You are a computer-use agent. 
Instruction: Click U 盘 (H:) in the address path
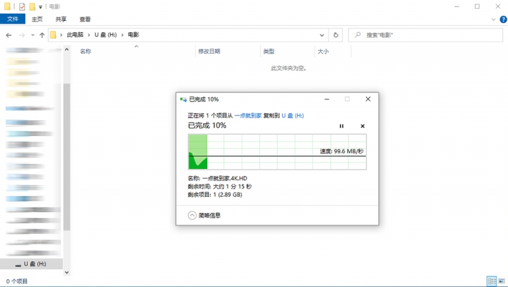pyautogui.click(x=105, y=35)
